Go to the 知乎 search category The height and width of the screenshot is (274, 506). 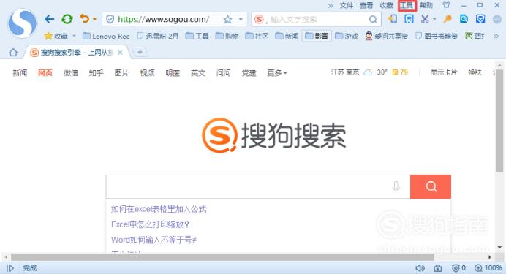97,73
